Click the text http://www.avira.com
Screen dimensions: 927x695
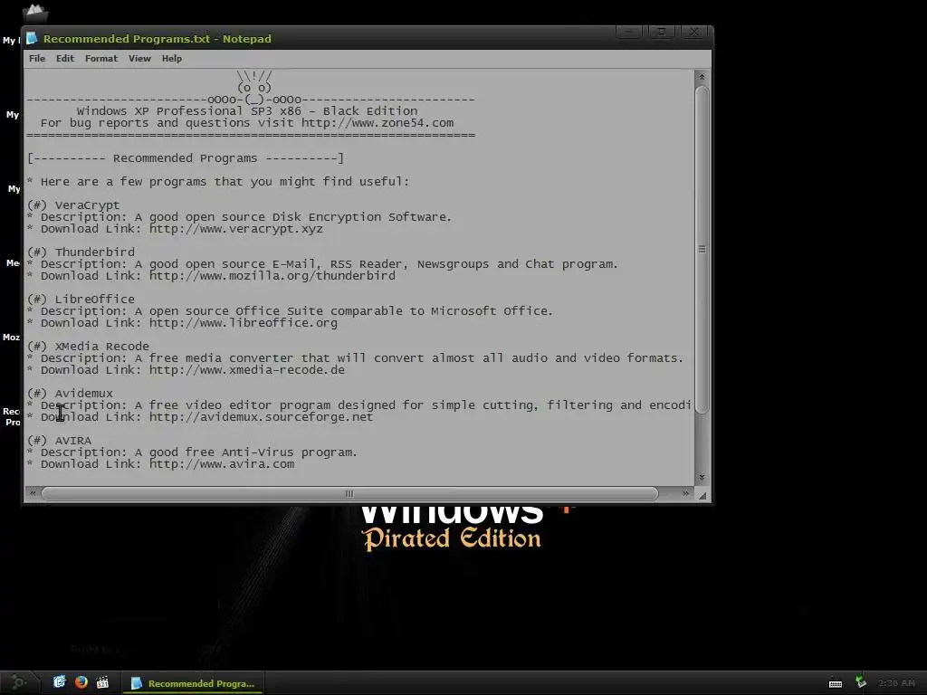(221, 464)
